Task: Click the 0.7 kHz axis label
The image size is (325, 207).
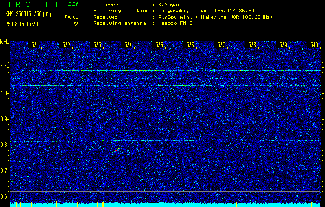Action: [x=4, y=171]
